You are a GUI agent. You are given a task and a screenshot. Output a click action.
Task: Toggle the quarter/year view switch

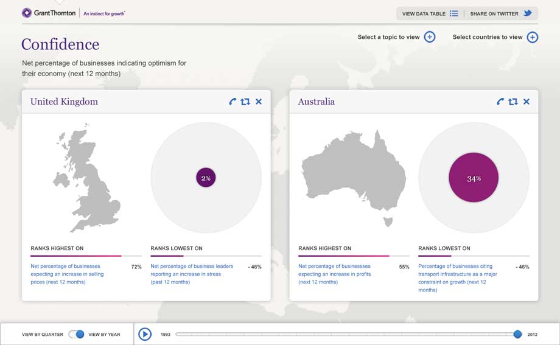tap(76, 334)
